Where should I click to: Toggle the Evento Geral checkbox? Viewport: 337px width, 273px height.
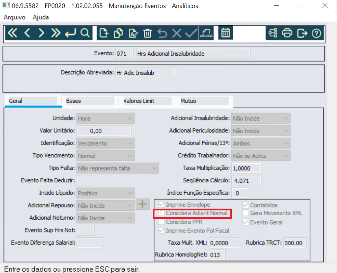(246, 222)
